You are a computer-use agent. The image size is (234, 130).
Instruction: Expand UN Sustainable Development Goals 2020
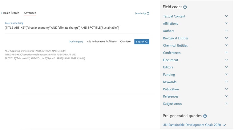click(x=224, y=125)
